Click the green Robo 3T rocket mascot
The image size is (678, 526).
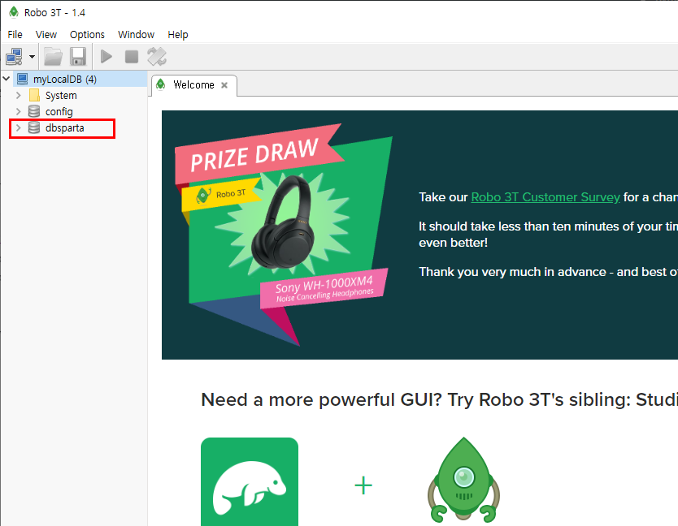pos(463,481)
